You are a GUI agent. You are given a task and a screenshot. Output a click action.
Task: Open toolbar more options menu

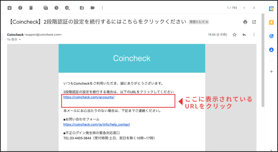coord(102,8)
